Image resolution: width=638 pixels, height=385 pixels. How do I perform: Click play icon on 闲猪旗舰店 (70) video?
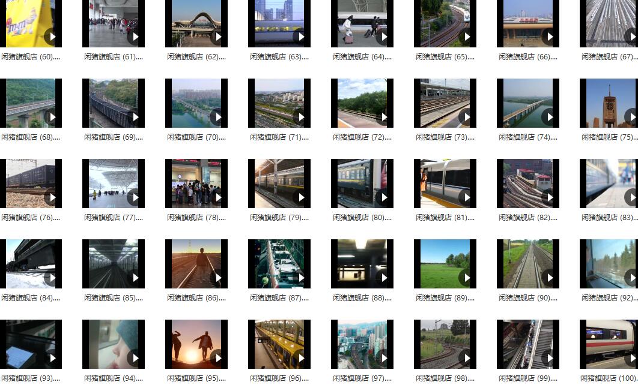pos(218,117)
